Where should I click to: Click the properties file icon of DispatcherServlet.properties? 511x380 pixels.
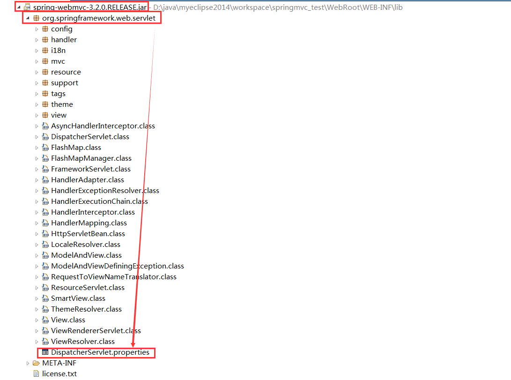45,352
